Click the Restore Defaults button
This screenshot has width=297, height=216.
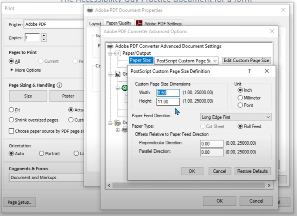[x=253, y=171]
